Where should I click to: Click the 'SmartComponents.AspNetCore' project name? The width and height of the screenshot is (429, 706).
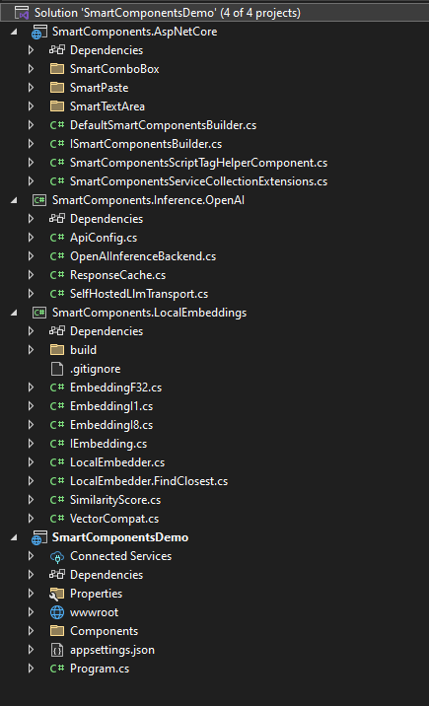click(134, 32)
